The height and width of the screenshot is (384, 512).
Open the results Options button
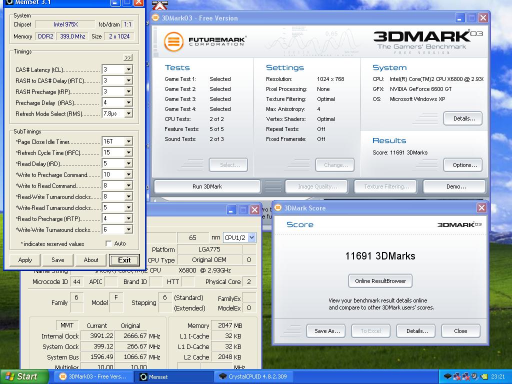pyautogui.click(x=462, y=165)
